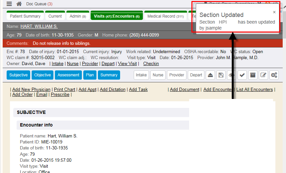
Task: Click the archive box icon
Action: [x=252, y=75]
